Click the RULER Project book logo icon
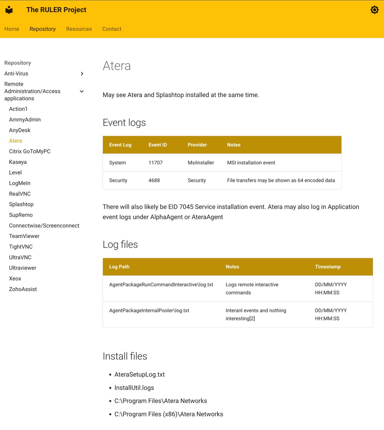384x430 pixels. point(9,10)
